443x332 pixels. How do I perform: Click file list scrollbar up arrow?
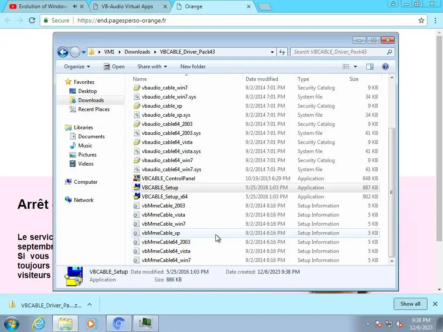pos(392,77)
